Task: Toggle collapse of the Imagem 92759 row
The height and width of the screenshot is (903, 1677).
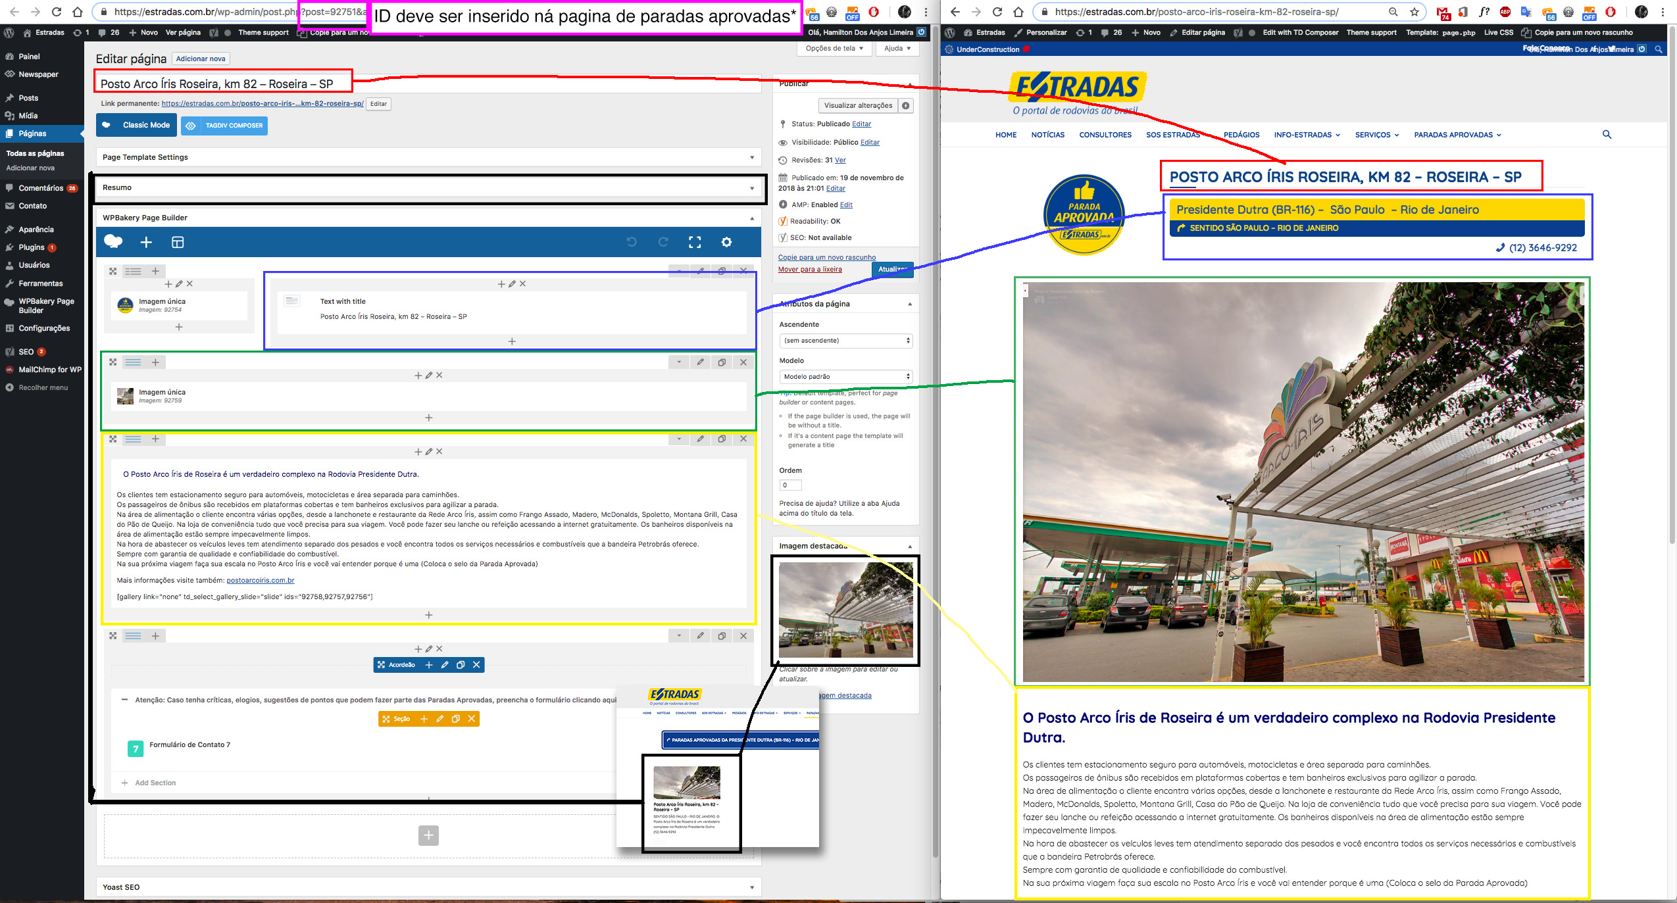Action: tap(679, 362)
